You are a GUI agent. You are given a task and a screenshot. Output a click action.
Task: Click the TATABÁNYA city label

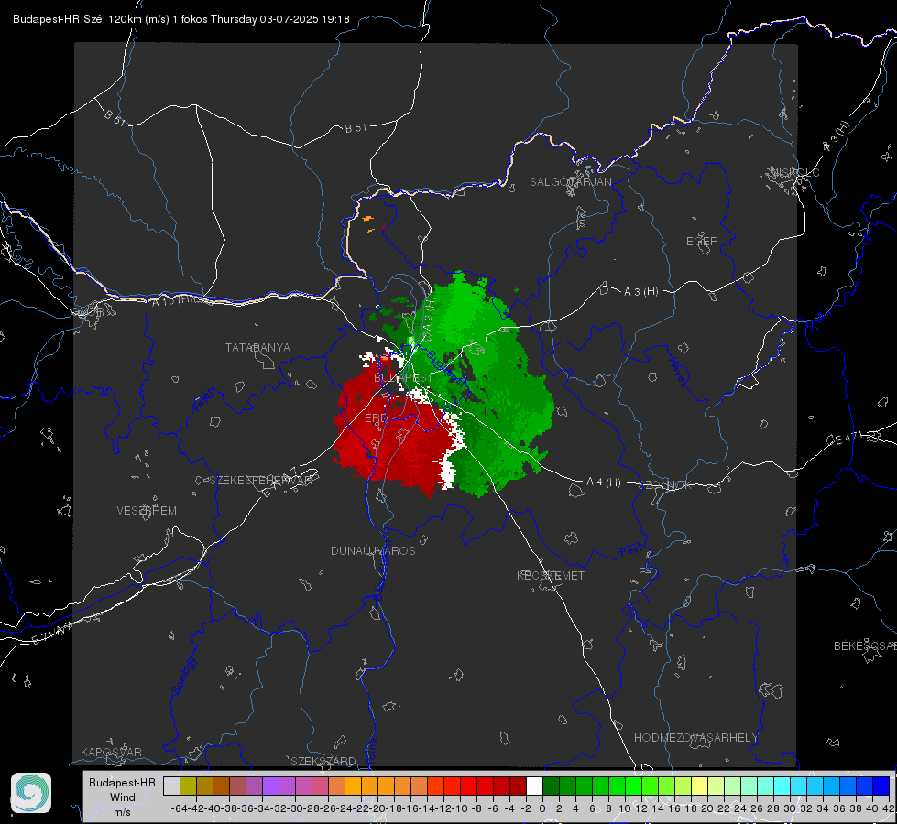[x=257, y=348]
